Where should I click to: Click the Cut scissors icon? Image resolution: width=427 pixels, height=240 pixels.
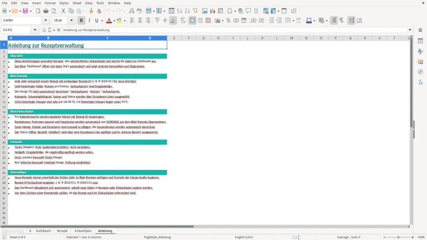pyautogui.click(x=63, y=11)
